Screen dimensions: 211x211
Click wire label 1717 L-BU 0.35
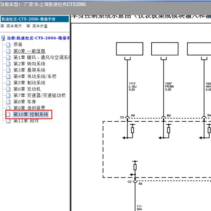coord(133,87)
